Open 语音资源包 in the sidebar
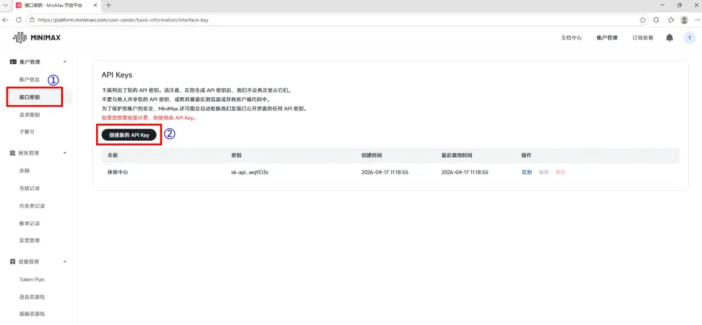The image size is (702, 325). [32, 297]
